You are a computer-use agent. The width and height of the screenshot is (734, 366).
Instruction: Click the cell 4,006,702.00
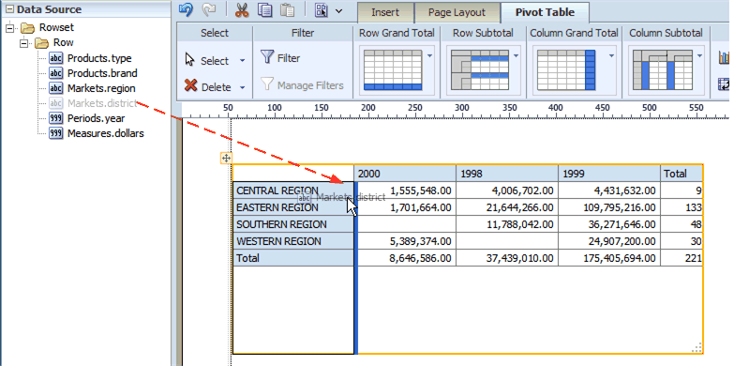point(507,191)
